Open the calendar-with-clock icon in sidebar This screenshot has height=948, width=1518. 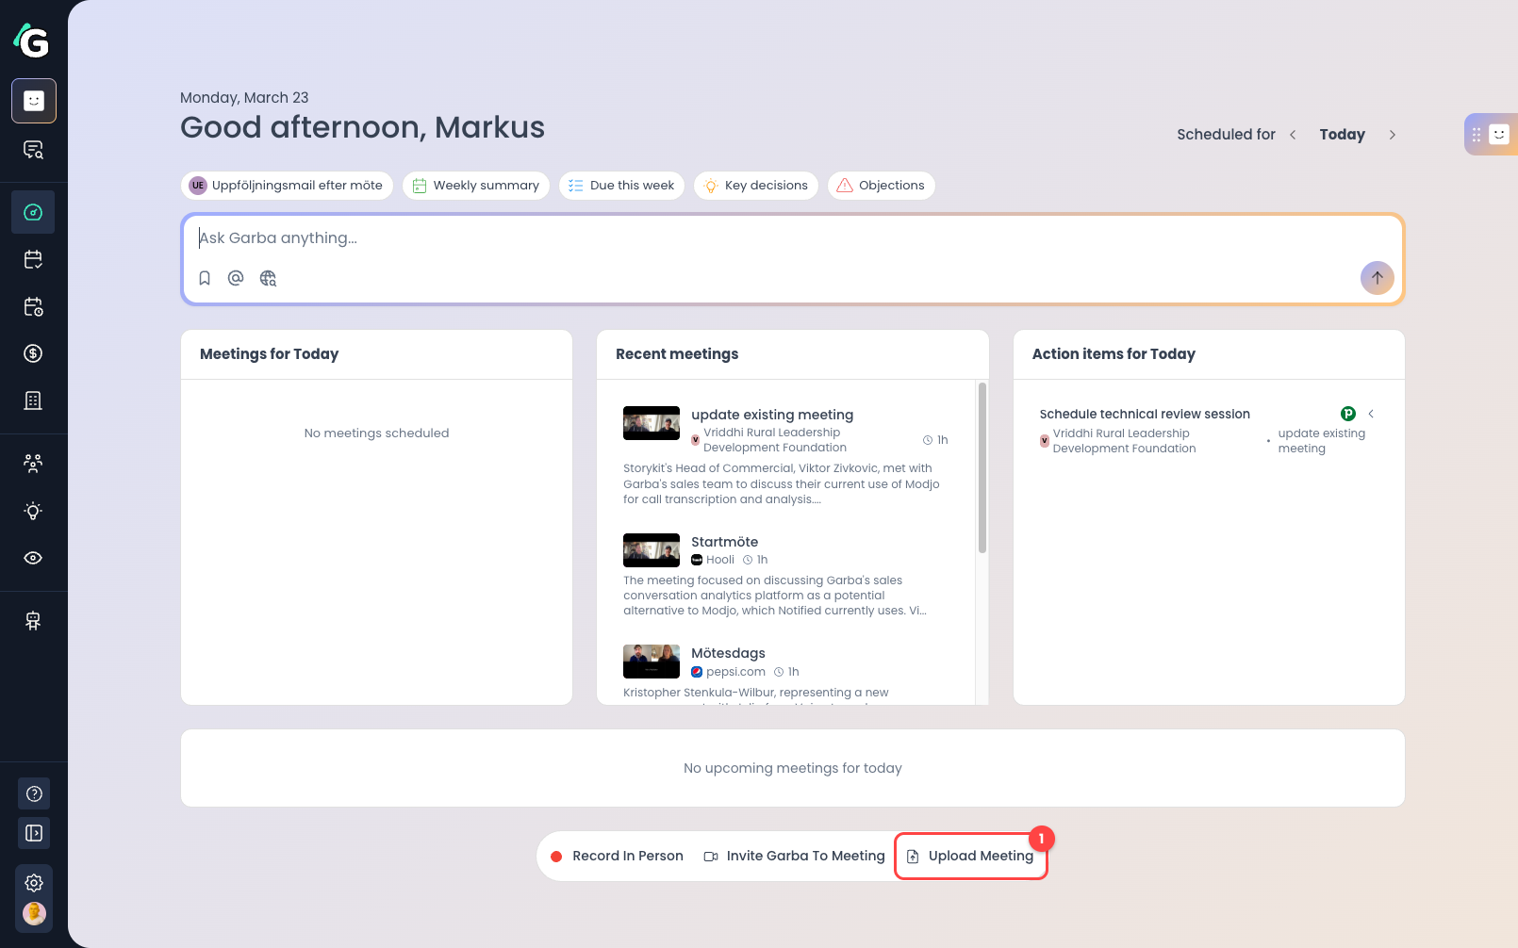[33, 306]
